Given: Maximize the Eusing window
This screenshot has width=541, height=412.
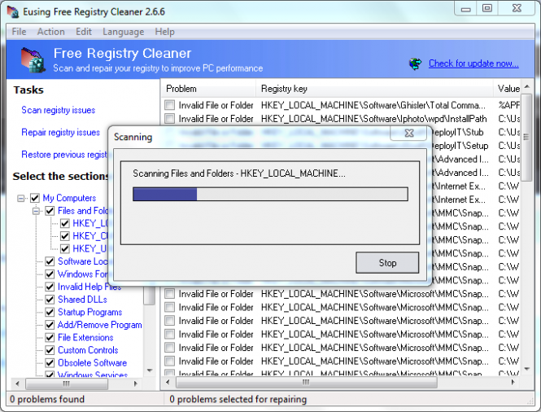Looking at the screenshot, I should click(486, 8).
